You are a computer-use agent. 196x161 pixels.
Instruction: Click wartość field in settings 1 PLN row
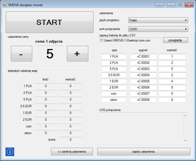pyautogui.click(x=172, y=57)
